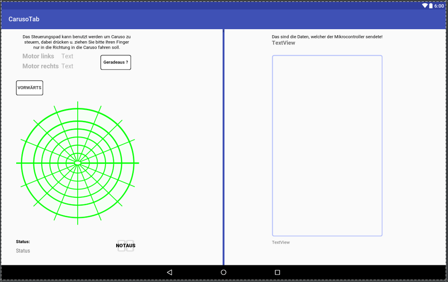
Task: Tap the Motor links label
Action: [x=38, y=56]
